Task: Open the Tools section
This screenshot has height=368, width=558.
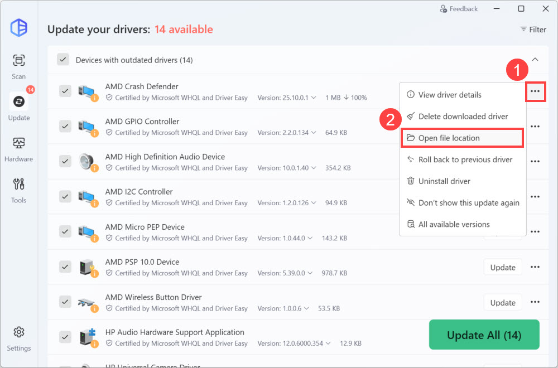Action: coord(18,189)
